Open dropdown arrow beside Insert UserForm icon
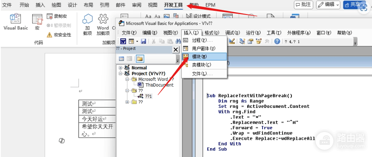The height and width of the screenshot is (157, 372). pos(137,41)
